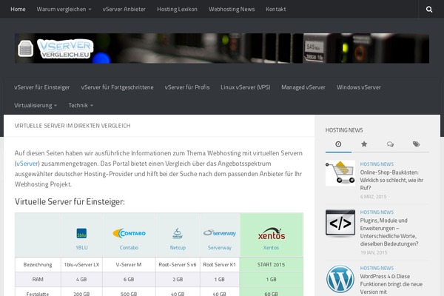Screen dimensions: 444x296
Task: Select the comments bubble tab
Action: tap(390, 144)
